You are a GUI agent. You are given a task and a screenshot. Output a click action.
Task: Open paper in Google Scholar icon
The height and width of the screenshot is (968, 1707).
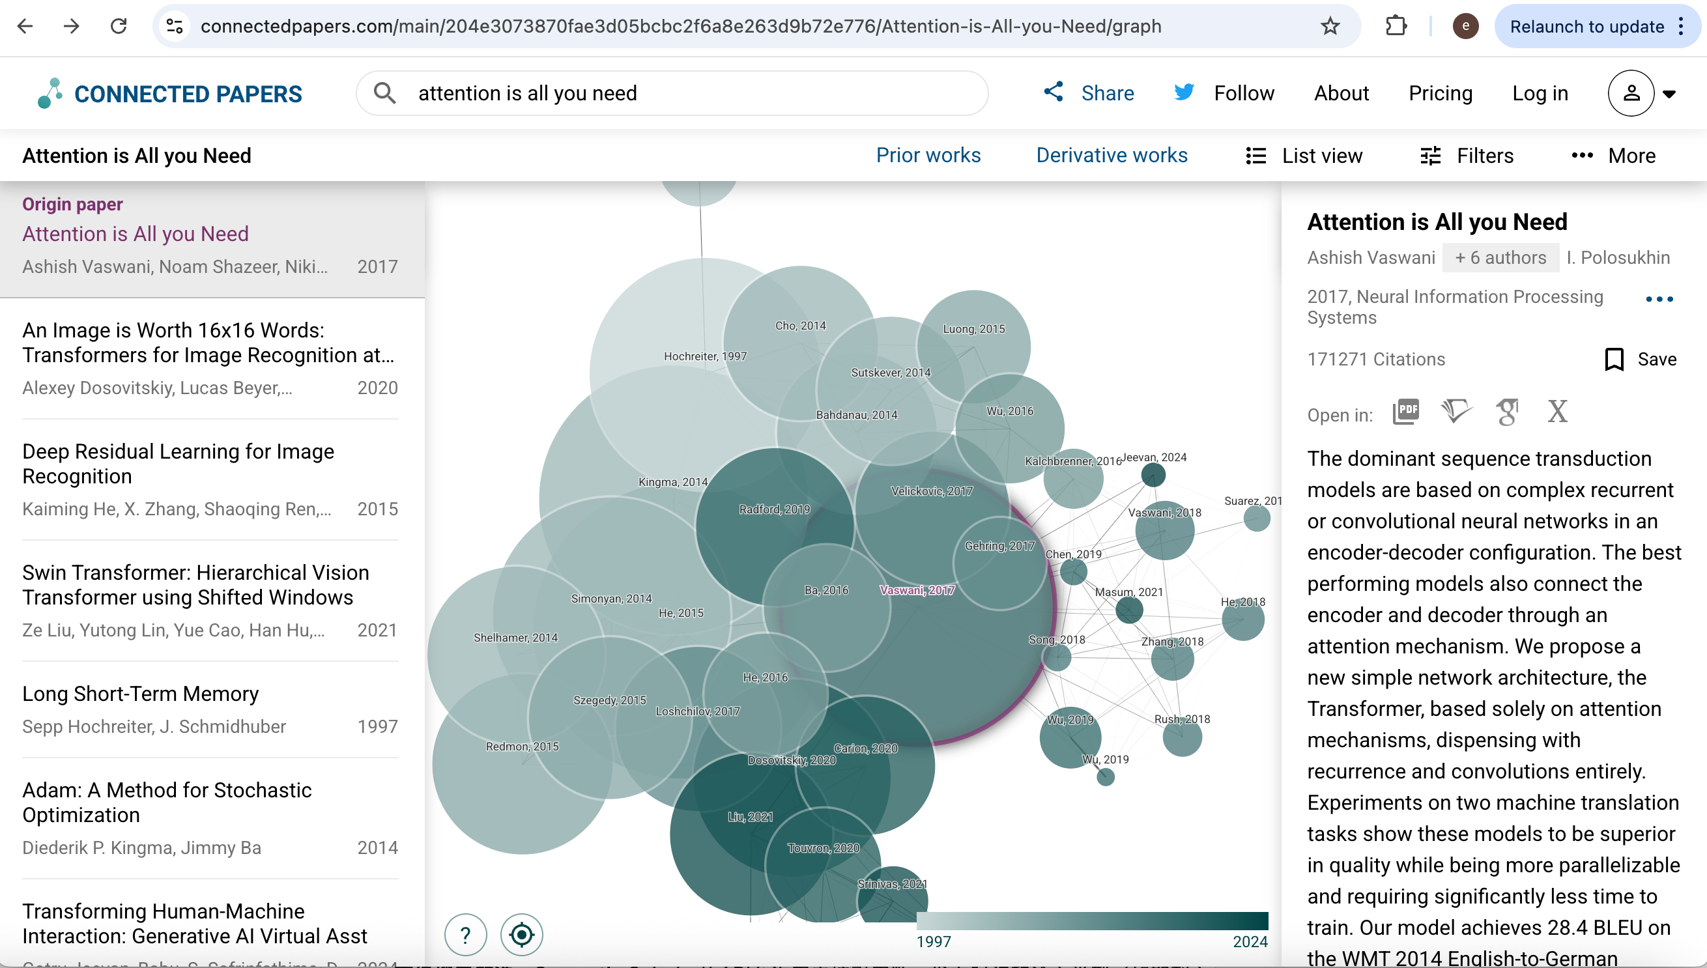click(x=1508, y=412)
